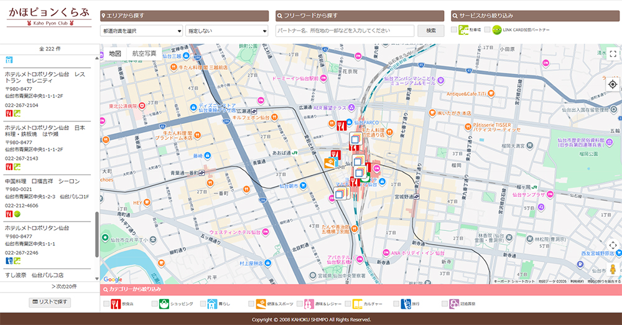Open the 都道府県を選択 dropdown
Viewport: 622px width, 325px height.
click(x=141, y=31)
